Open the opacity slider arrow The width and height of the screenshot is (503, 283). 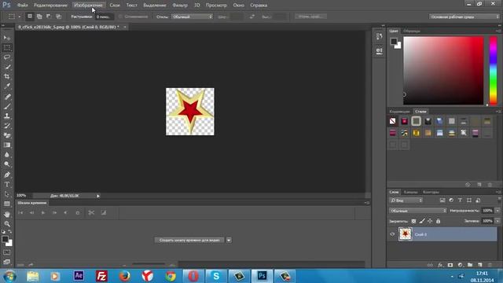coord(497,211)
